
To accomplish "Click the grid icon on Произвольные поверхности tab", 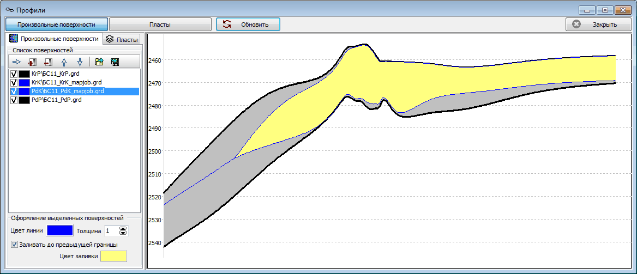I will click(14, 39).
